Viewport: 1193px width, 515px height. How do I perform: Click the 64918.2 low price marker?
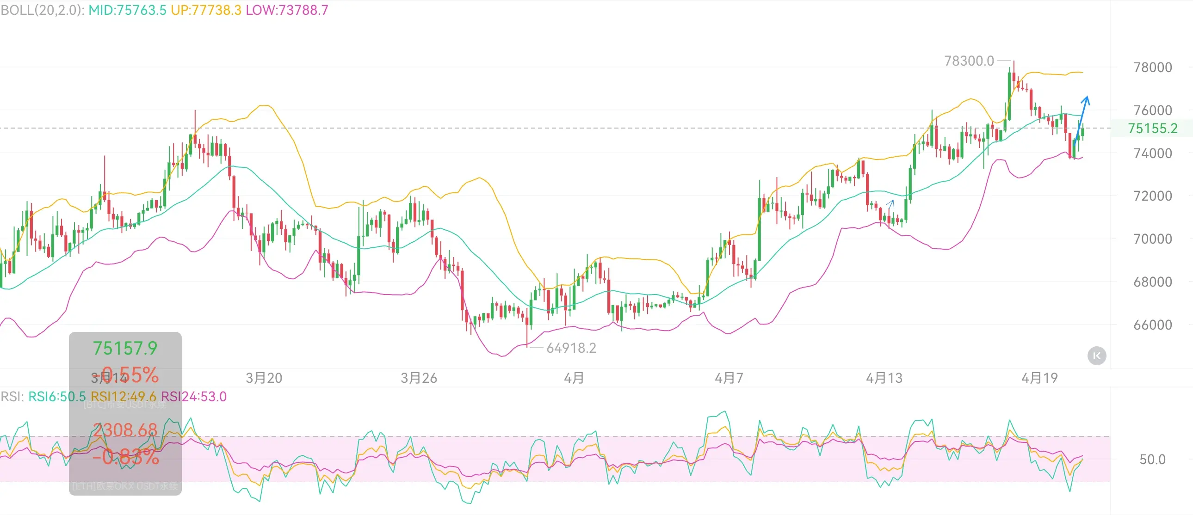click(570, 348)
